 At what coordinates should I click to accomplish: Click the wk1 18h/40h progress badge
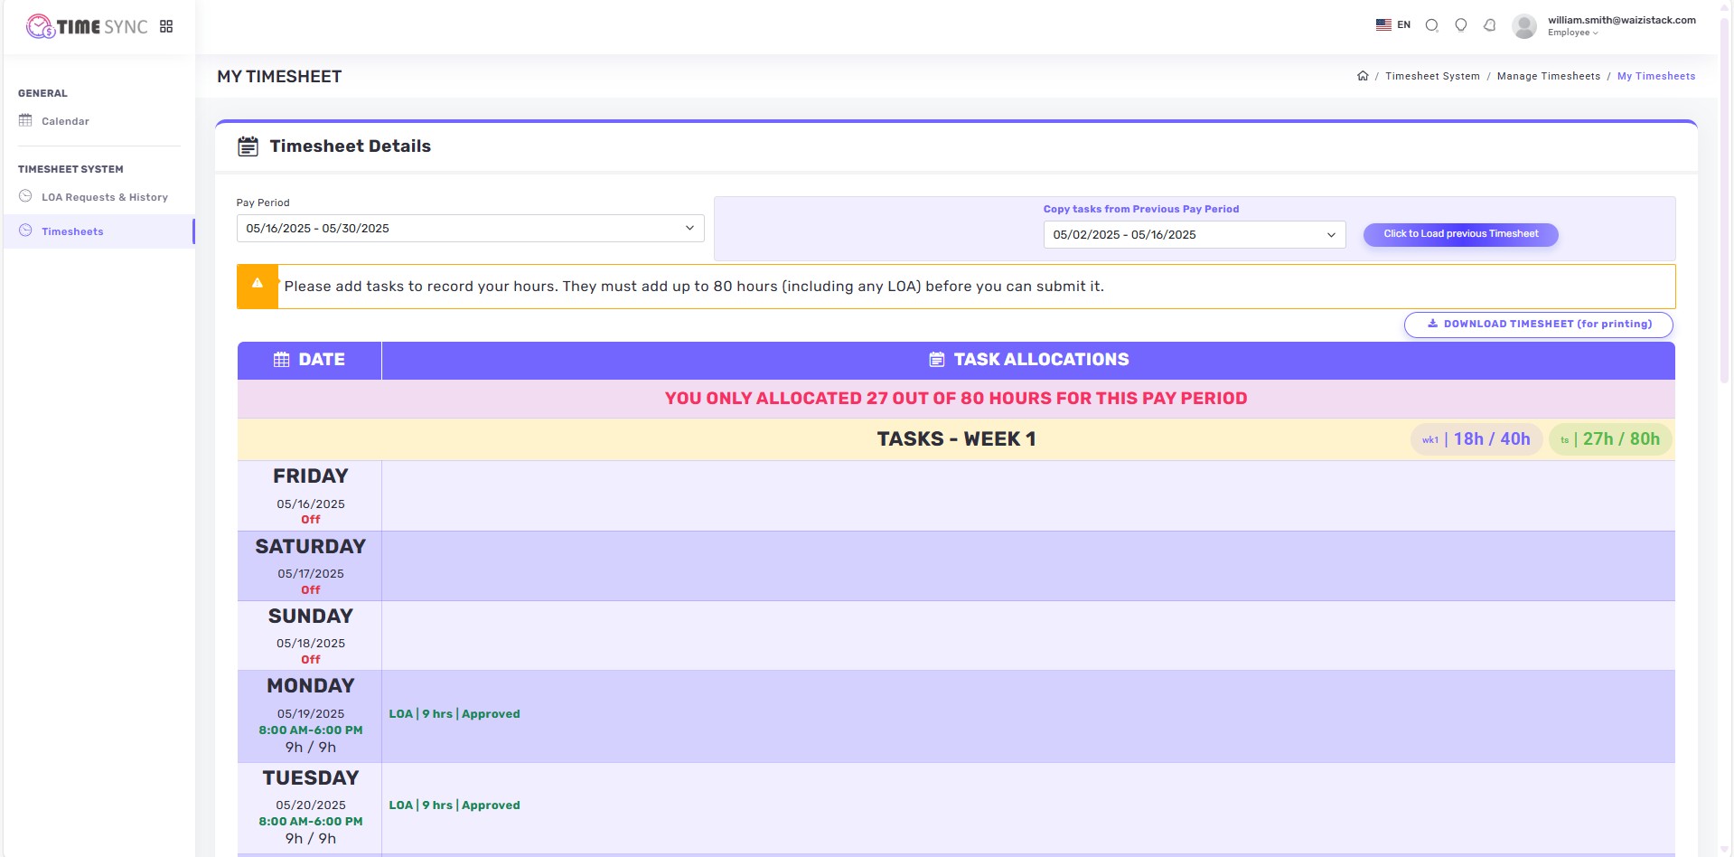coord(1476,438)
